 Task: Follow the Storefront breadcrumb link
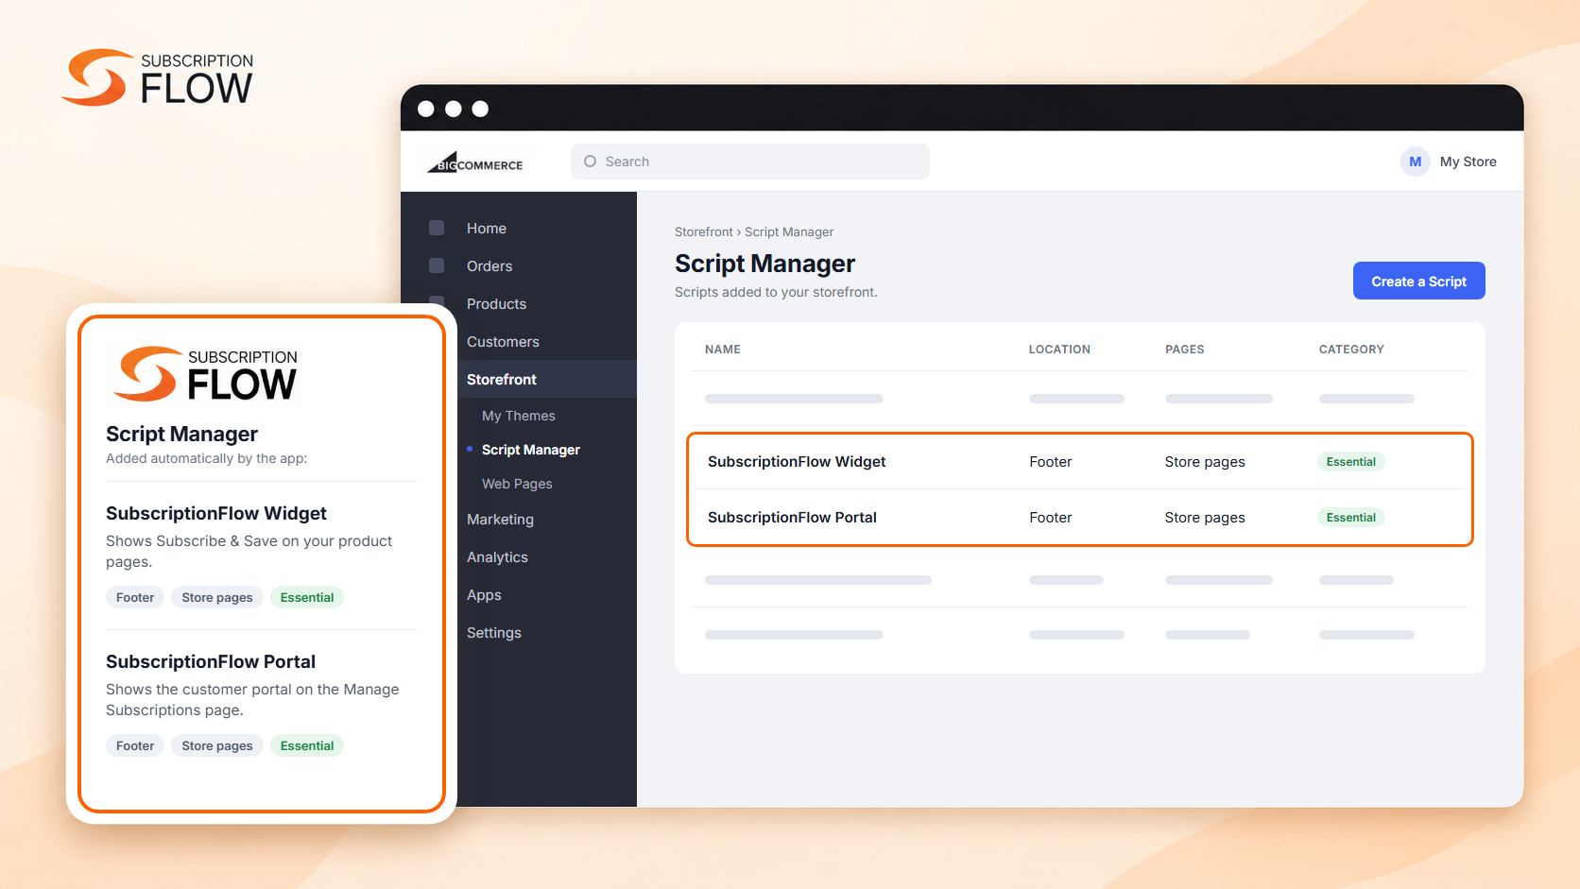704,231
